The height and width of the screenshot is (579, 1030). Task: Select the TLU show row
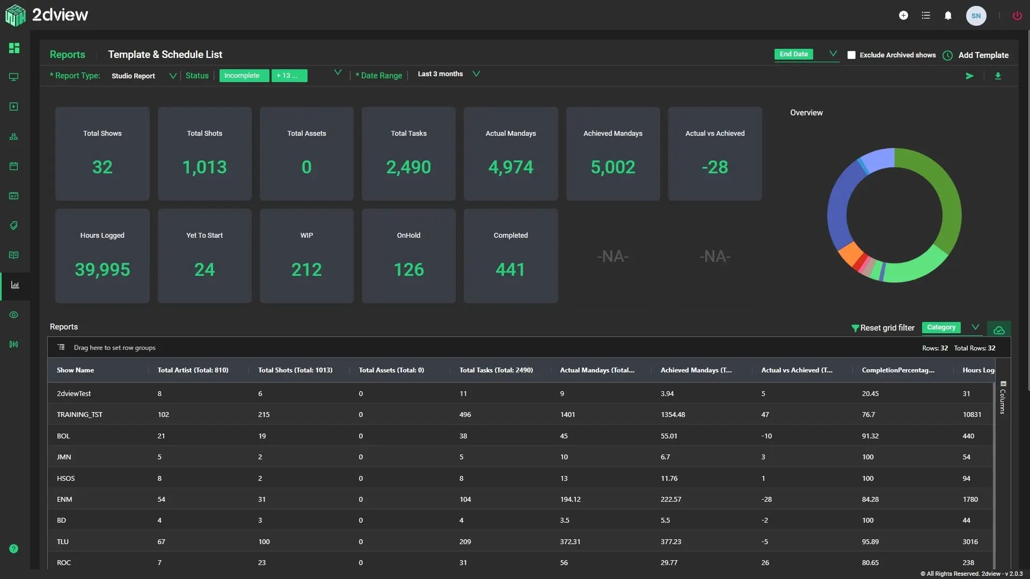(x=521, y=541)
